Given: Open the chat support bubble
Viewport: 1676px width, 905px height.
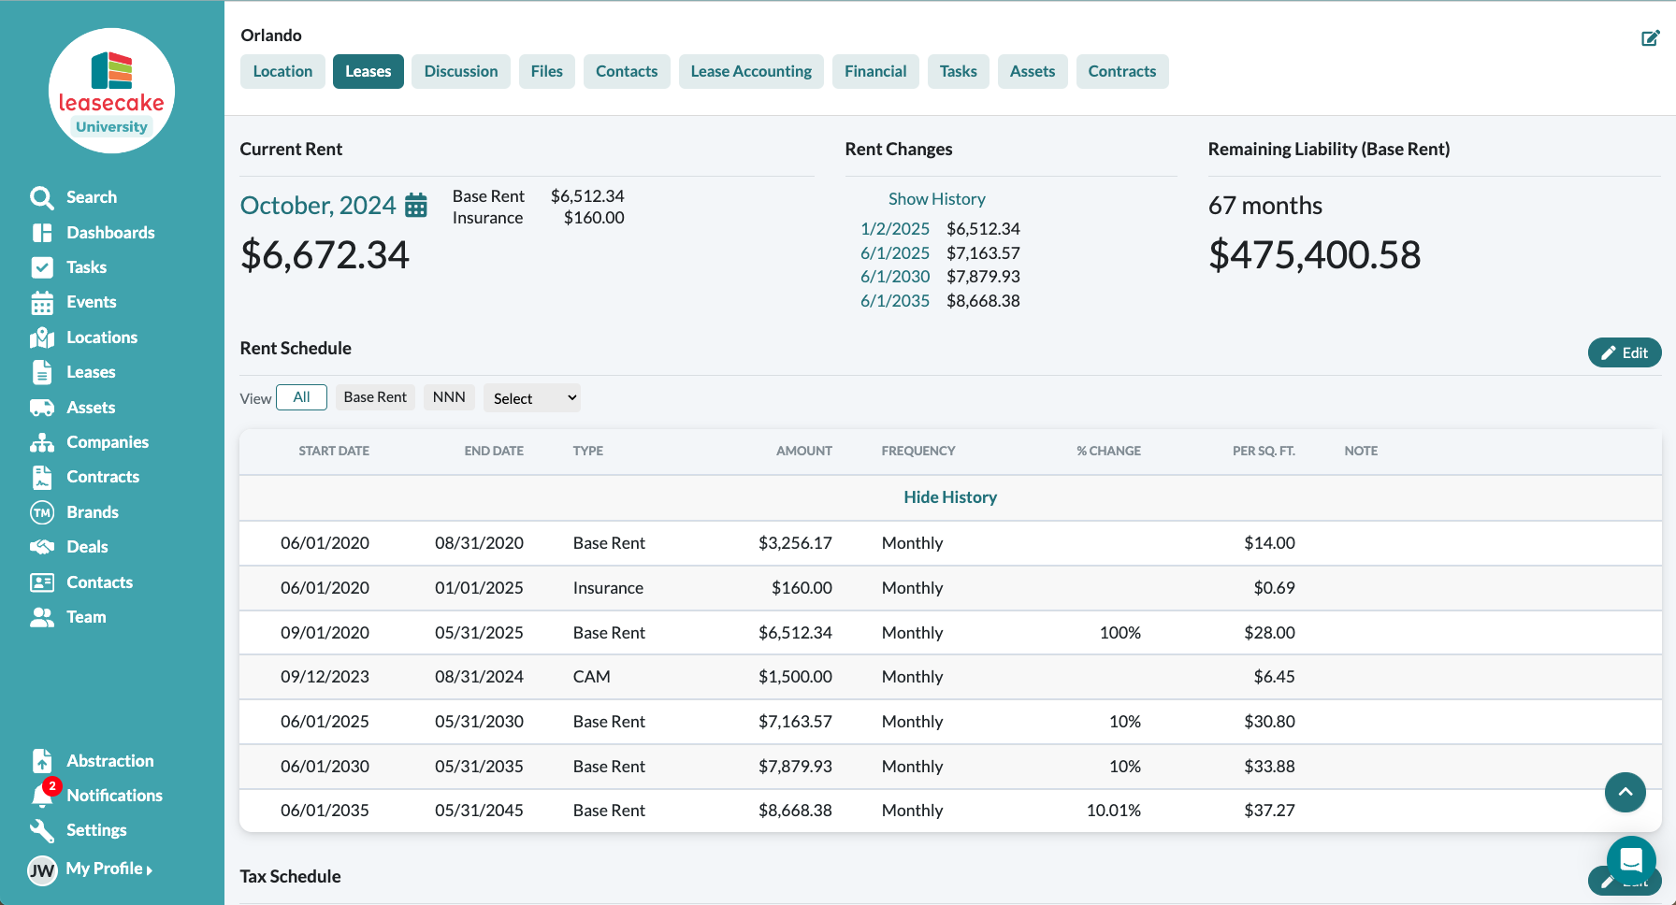Looking at the screenshot, I should click(1631, 859).
